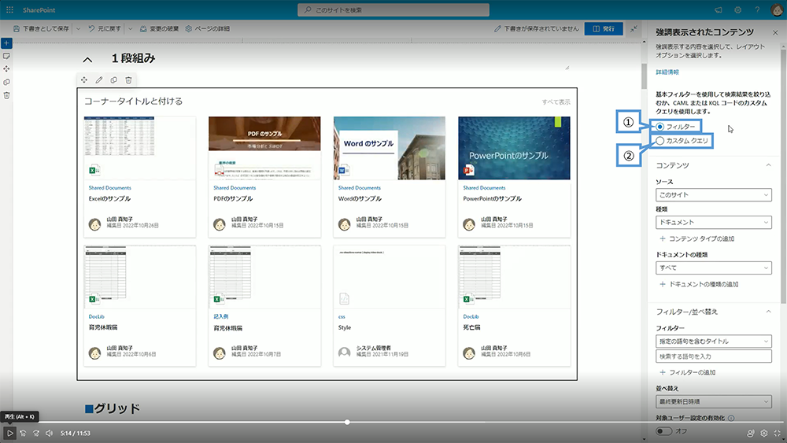This screenshot has width=787, height=443.
Task: Click the rewind 10 seconds icon
Action: [x=23, y=433]
